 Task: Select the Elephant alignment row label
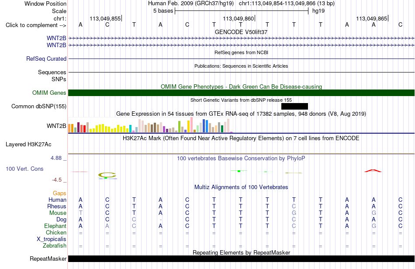[55, 226]
